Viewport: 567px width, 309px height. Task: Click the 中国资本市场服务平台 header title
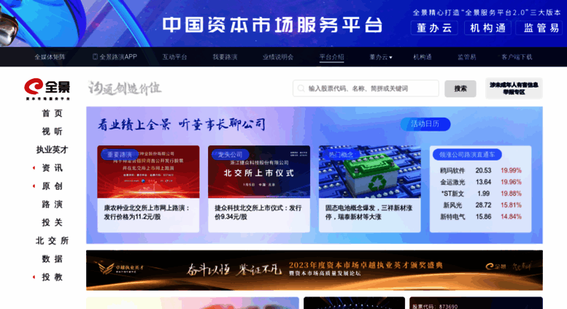pos(272,25)
